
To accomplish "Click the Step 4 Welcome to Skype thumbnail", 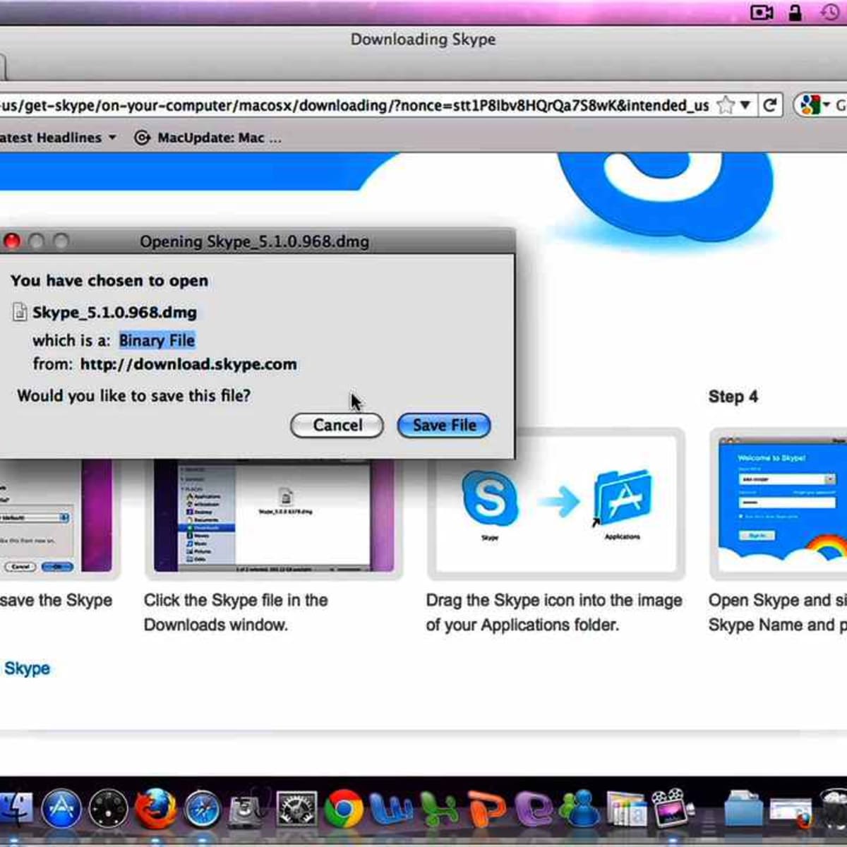I will [778, 503].
